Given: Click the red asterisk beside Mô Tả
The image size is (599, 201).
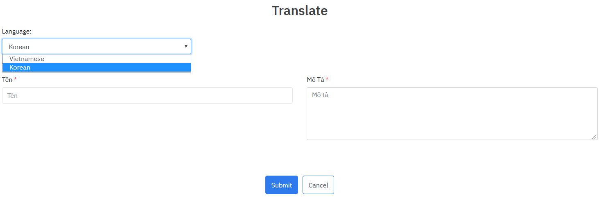Looking at the screenshot, I should coord(327,79).
